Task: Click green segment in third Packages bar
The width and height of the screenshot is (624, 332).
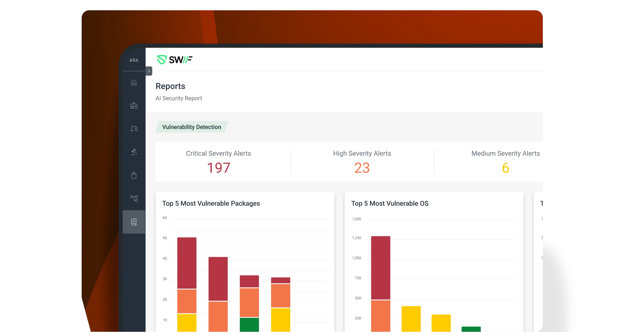Action: point(249,325)
